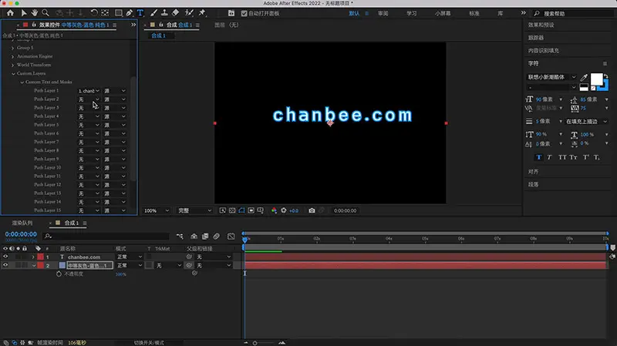Select the Rectangle shape tool
617x346 pixels.
click(118, 13)
